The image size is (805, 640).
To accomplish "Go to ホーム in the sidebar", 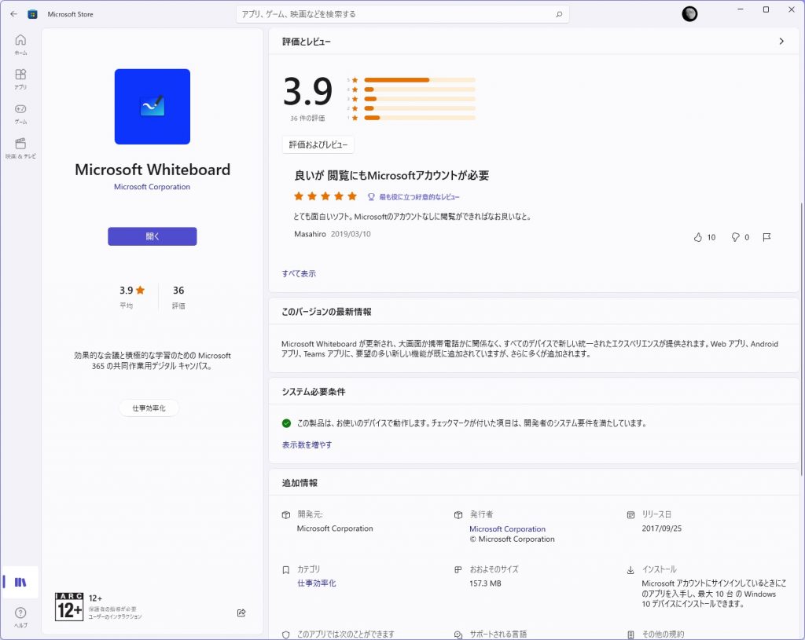I will tap(20, 41).
